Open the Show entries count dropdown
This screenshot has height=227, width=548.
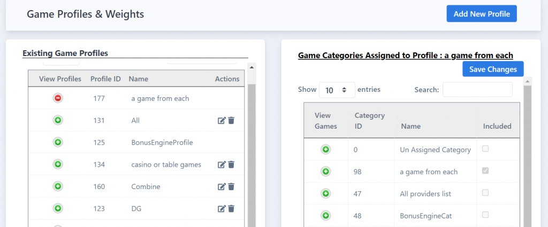click(337, 90)
